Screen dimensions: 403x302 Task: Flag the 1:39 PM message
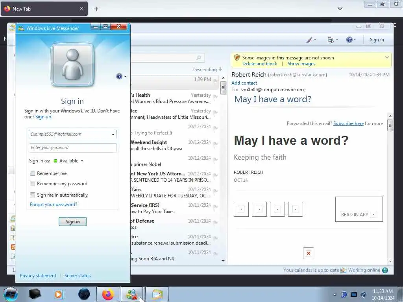pyautogui.click(x=215, y=81)
